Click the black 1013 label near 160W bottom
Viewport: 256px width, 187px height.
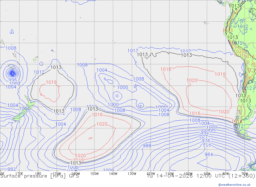pyautogui.click(x=76, y=163)
